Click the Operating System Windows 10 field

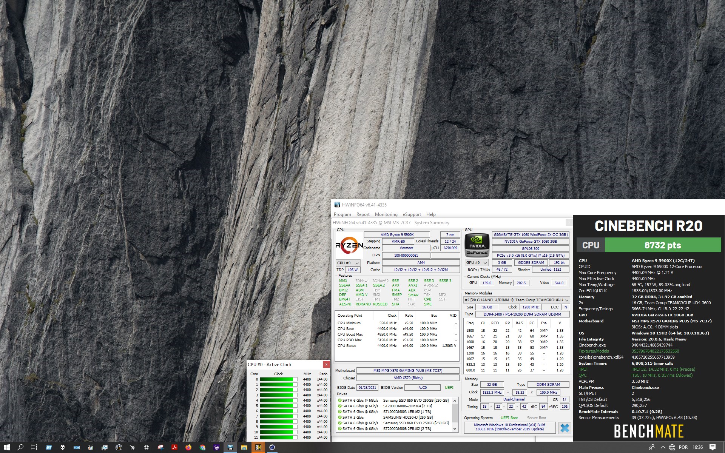pos(510,427)
